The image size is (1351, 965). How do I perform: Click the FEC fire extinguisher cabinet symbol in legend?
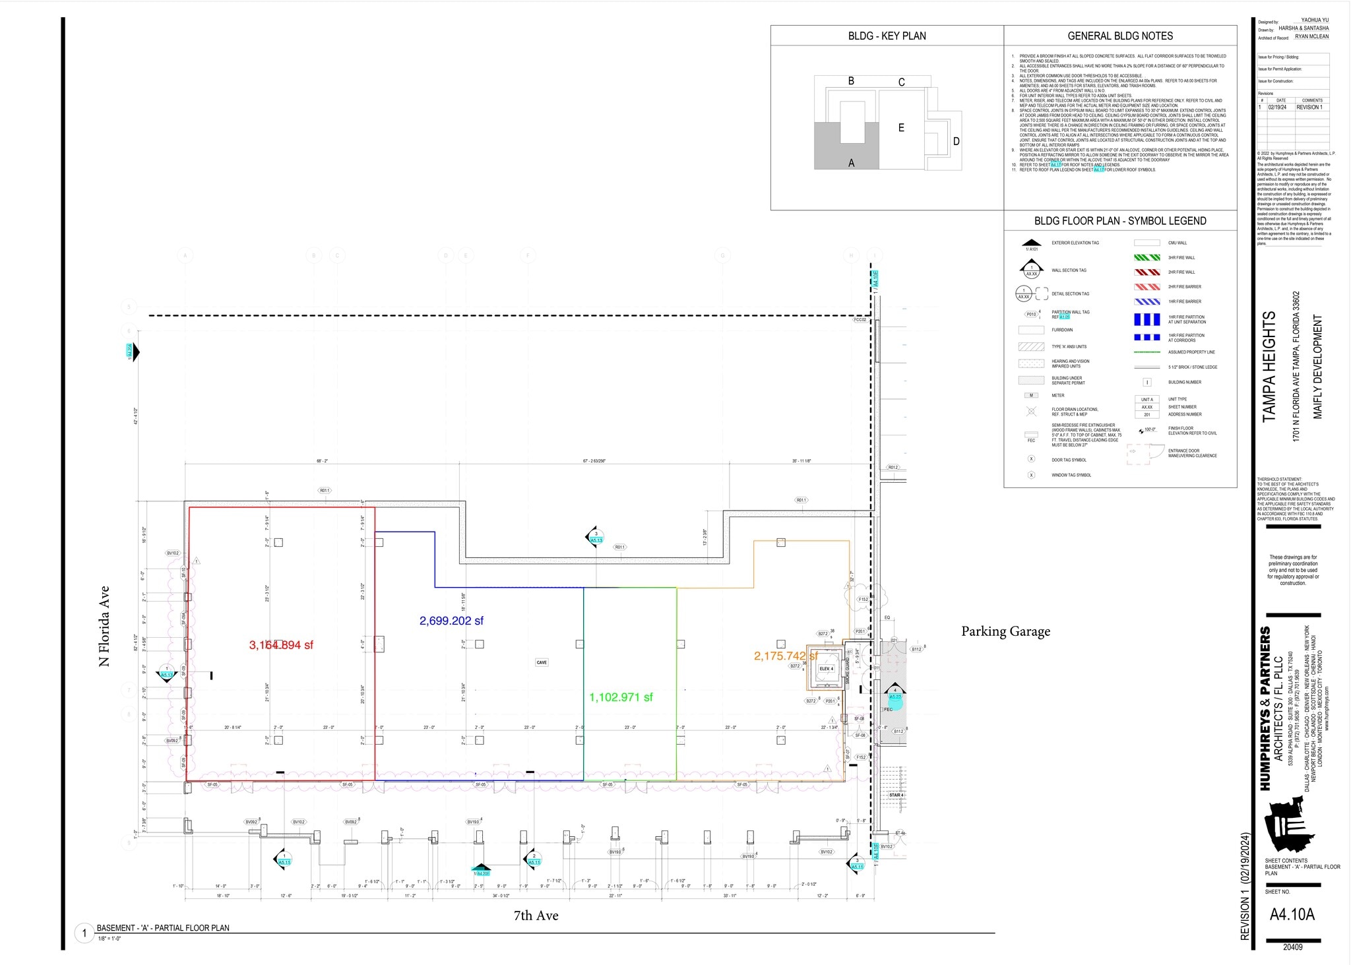point(1031,436)
